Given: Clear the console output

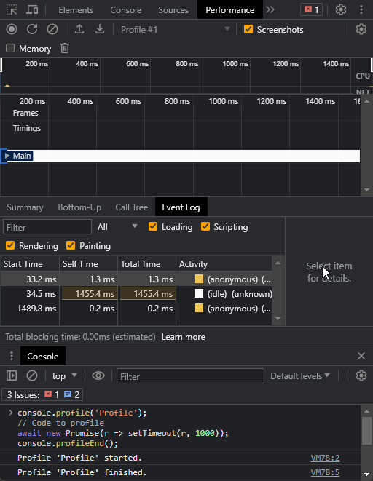Looking at the screenshot, I should 32,375.
